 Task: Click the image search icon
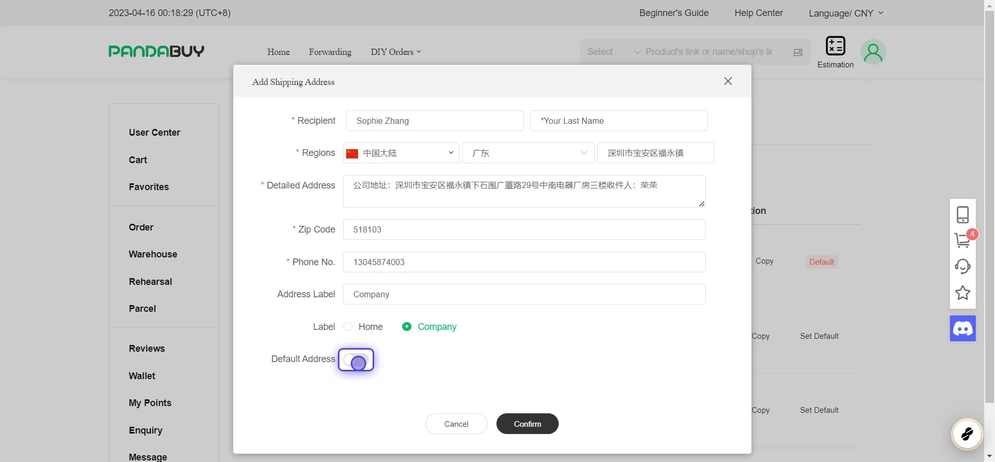[798, 52]
